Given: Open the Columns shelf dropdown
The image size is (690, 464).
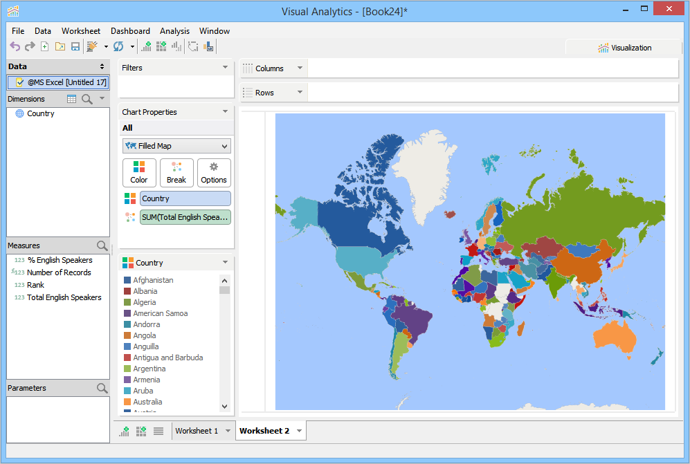Looking at the screenshot, I should tap(300, 68).
